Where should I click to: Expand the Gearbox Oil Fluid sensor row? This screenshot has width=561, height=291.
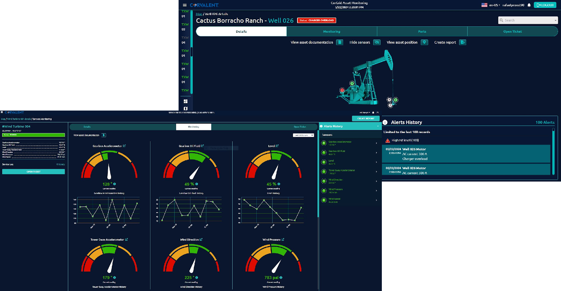click(376, 152)
